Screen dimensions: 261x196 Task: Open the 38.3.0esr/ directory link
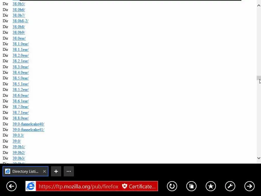pyautogui.click(x=21, y=67)
